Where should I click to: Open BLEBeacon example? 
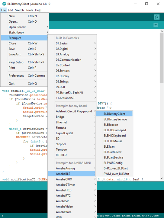[114, 125]
